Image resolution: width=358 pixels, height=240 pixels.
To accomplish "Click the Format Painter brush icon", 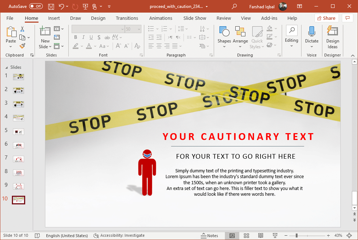I will click(22, 46).
